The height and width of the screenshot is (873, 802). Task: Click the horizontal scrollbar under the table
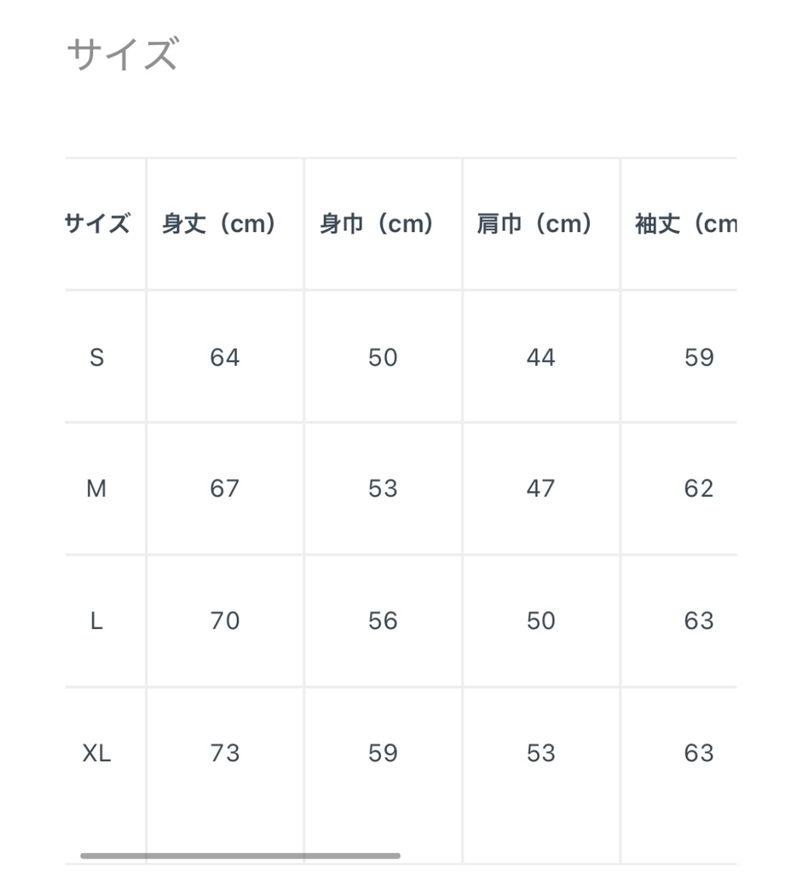pos(240,855)
